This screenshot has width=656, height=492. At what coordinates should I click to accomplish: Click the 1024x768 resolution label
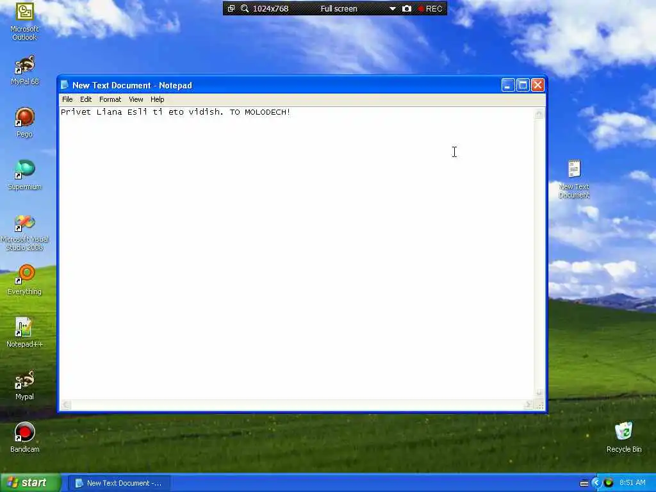[x=271, y=9]
